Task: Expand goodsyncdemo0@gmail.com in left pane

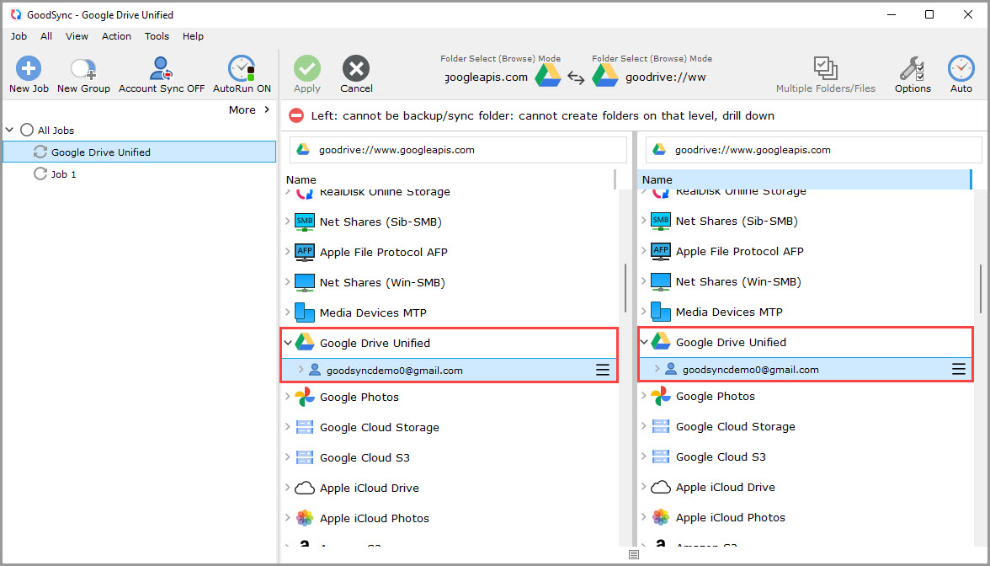Action: click(301, 371)
